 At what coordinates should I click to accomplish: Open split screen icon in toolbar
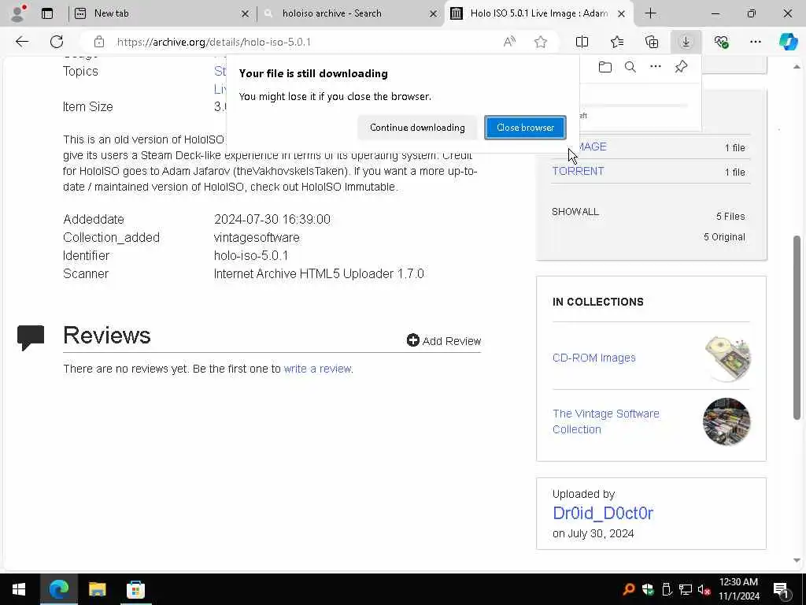click(582, 42)
